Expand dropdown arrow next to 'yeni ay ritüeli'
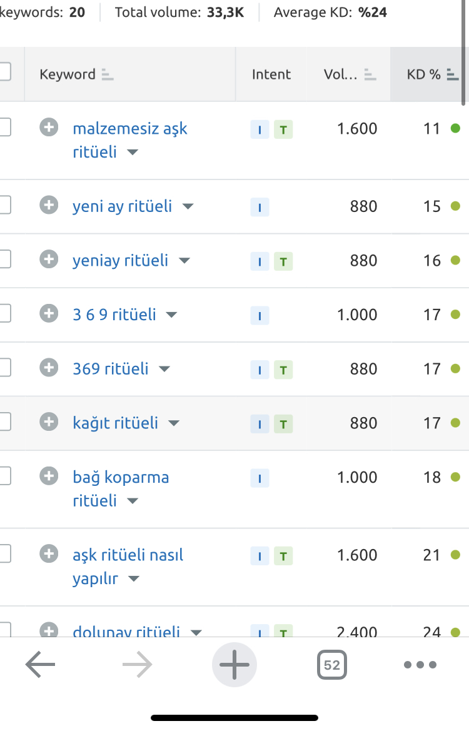Viewport: 469px width, 731px height. (188, 206)
